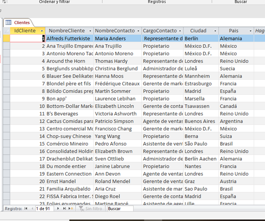Click the current record number field
265x221 pixels.
(x=45, y=208)
